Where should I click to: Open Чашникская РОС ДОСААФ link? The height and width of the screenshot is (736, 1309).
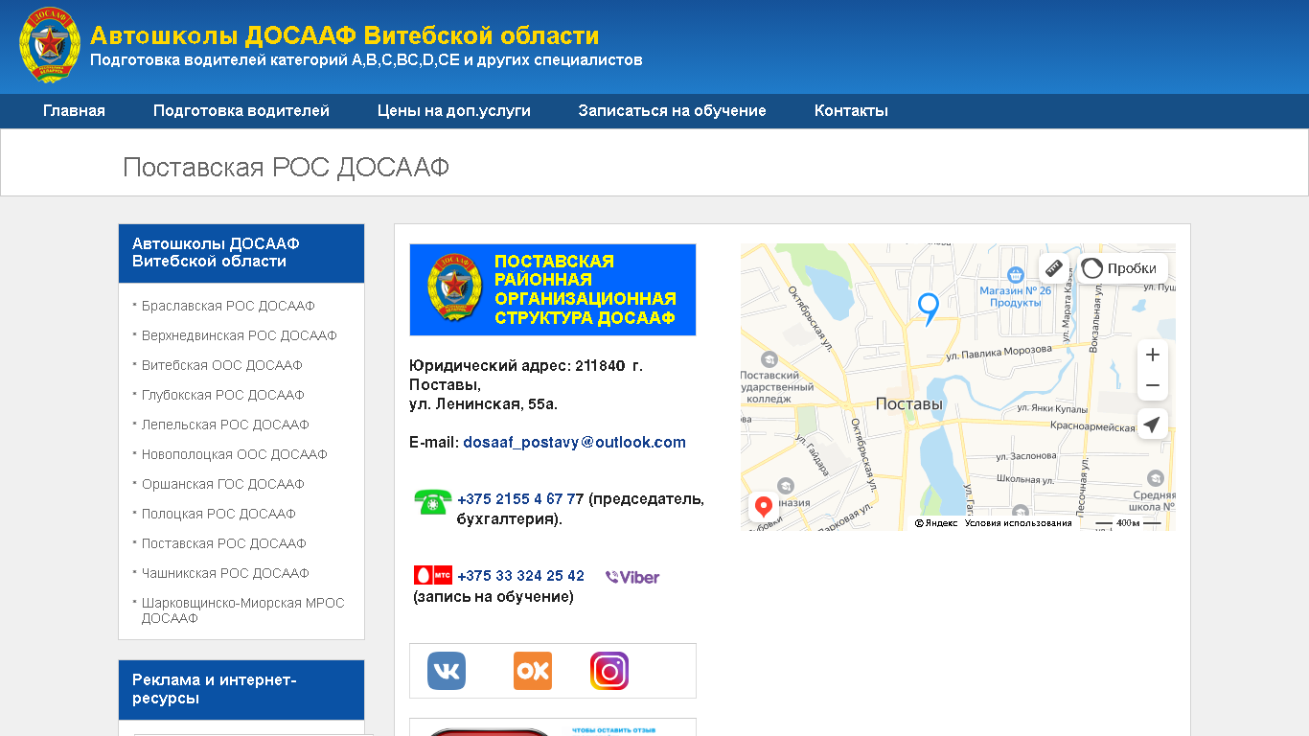click(225, 573)
